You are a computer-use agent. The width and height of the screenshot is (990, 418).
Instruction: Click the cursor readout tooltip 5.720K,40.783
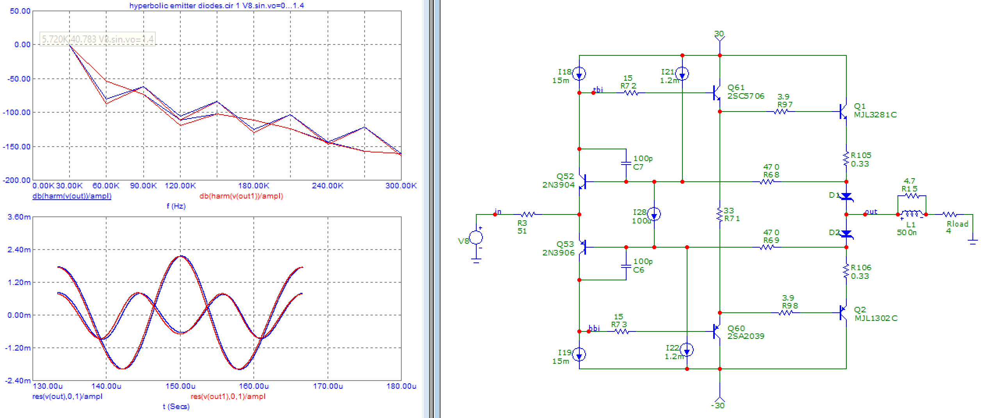tap(98, 39)
